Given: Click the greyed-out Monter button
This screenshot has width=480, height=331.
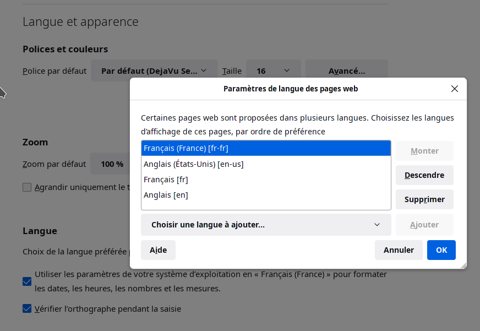Looking at the screenshot, I should pyautogui.click(x=424, y=151).
